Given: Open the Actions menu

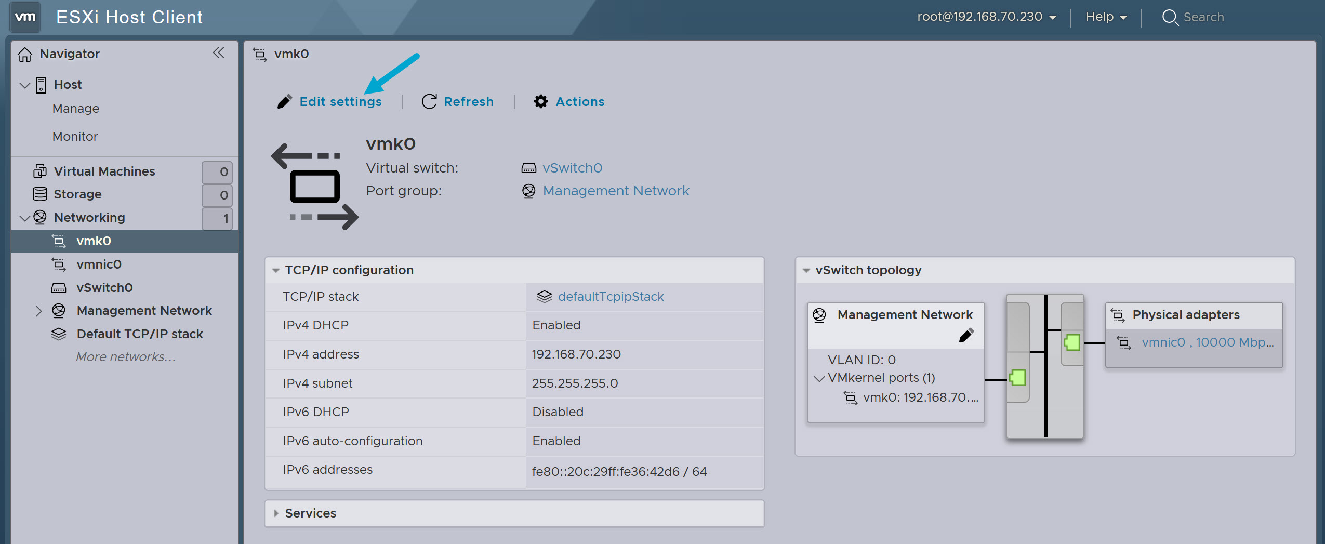Looking at the screenshot, I should click(x=579, y=101).
